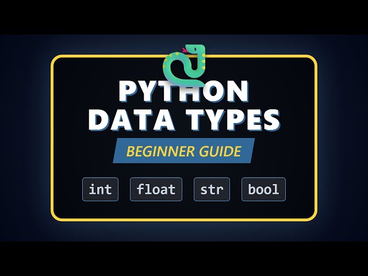Click the 'float' type chip
Image resolution: width=368 pixels, height=276 pixels.
pos(156,189)
